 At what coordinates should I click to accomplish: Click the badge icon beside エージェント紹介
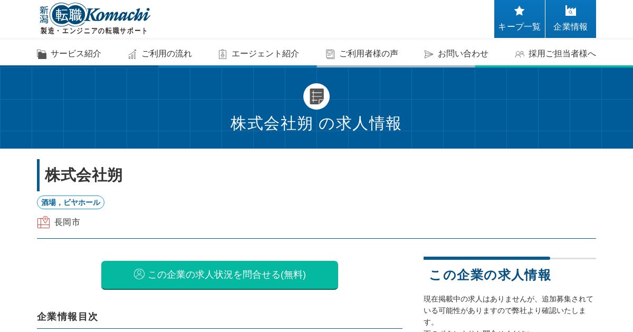[x=223, y=54]
